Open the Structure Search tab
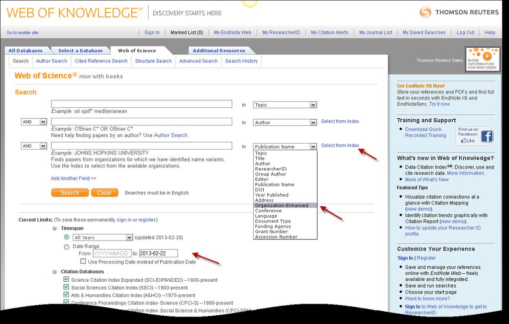 (x=153, y=61)
